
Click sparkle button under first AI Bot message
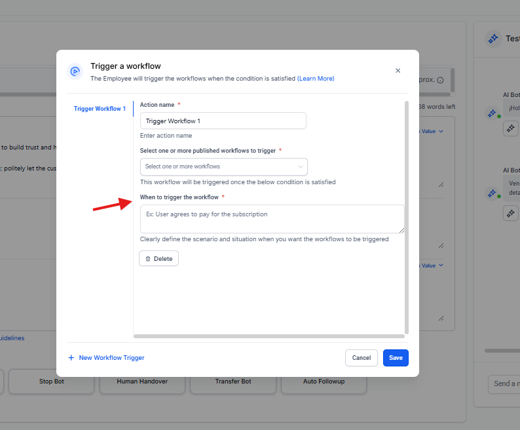coord(510,129)
